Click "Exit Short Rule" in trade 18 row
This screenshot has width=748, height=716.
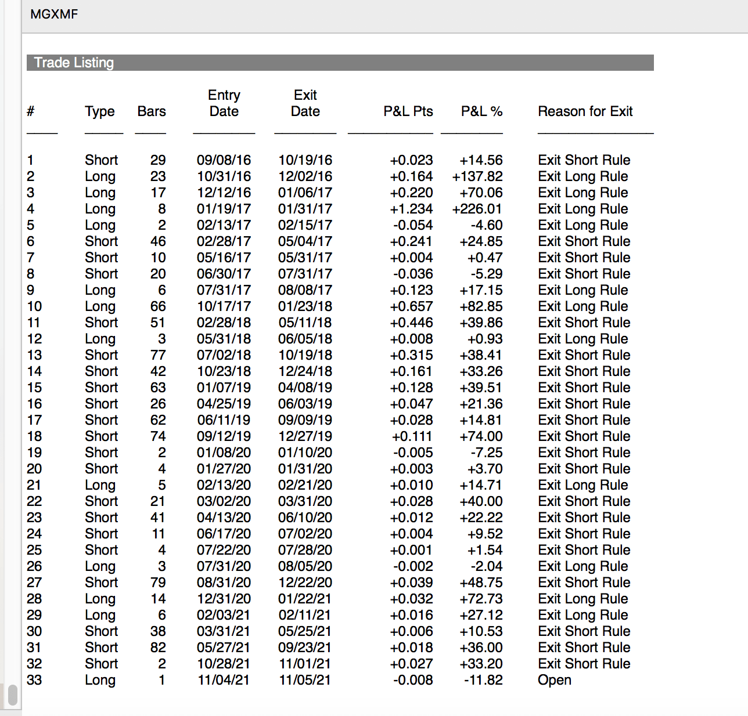(584, 436)
